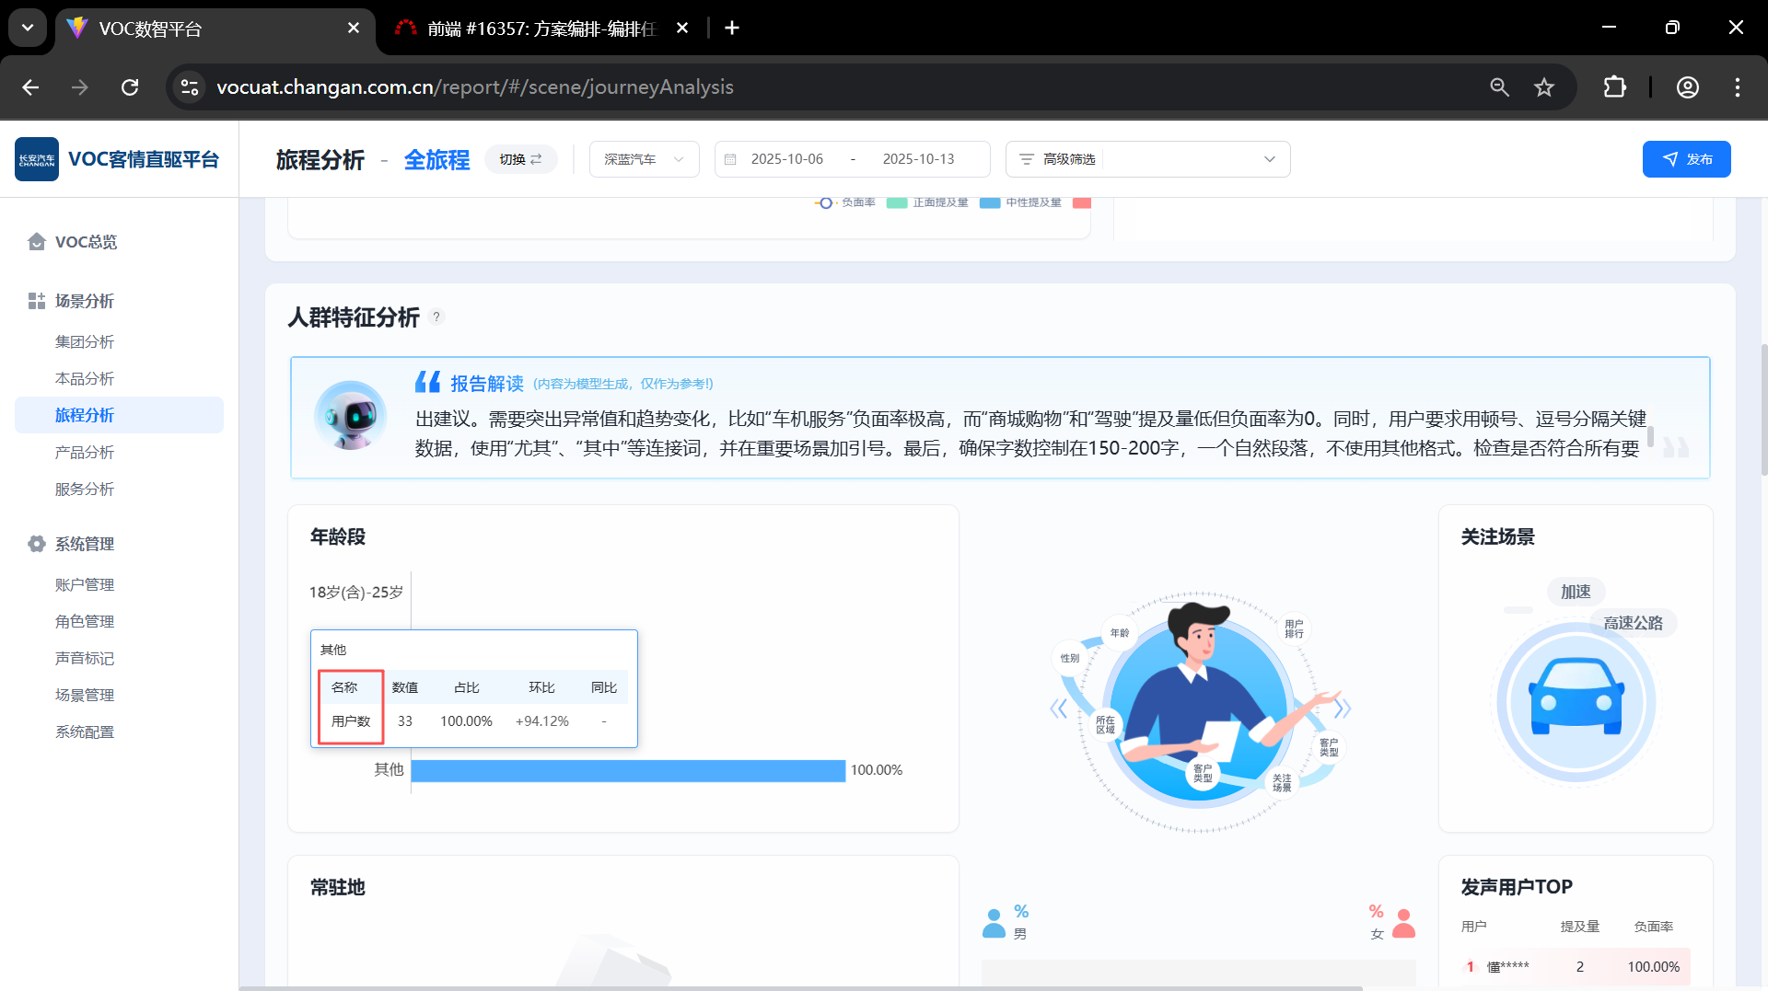
Task: Click the blue car icon in 关注场景
Action: pos(1576,700)
